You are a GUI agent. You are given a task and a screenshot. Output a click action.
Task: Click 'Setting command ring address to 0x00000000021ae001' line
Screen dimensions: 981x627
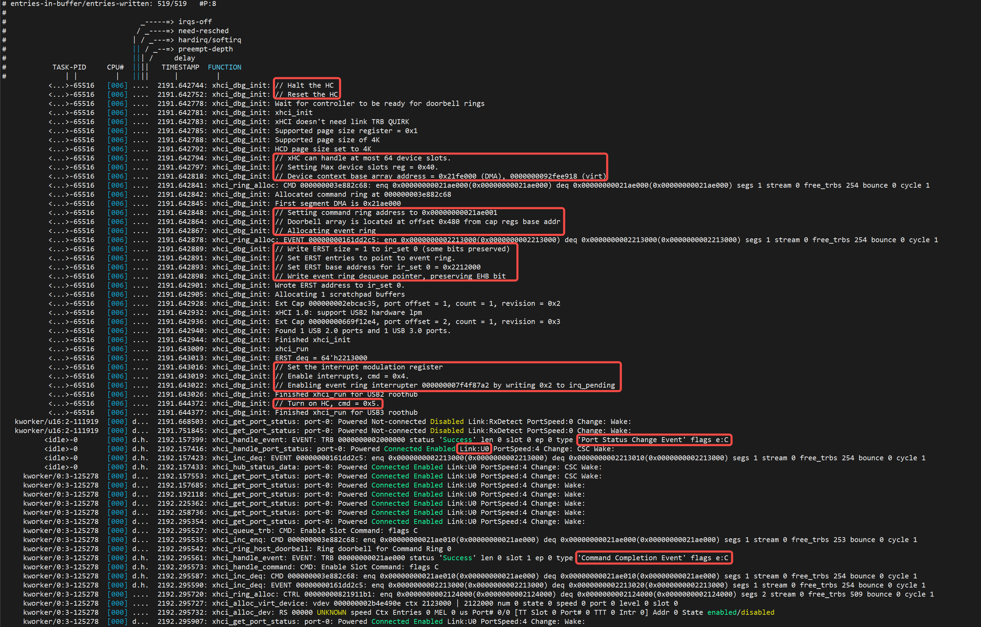click(x=386, y=212)
